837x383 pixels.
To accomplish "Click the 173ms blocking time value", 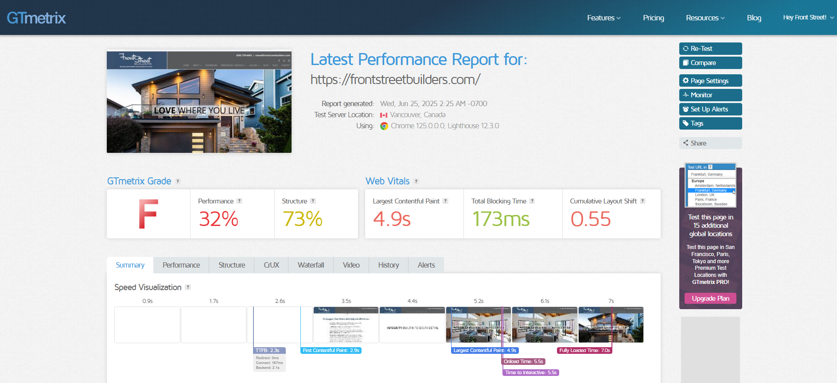I will coord(501,219).
